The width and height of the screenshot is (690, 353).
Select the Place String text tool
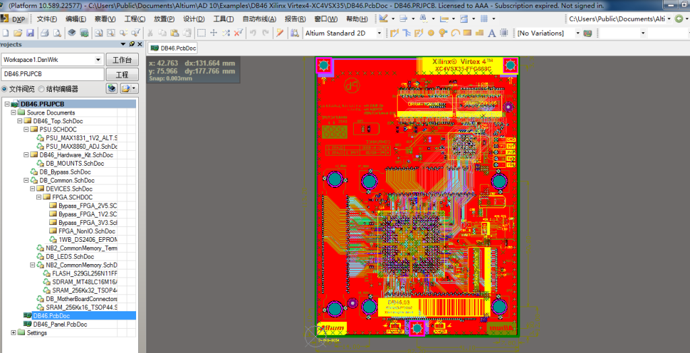click(x=491, y=33)
